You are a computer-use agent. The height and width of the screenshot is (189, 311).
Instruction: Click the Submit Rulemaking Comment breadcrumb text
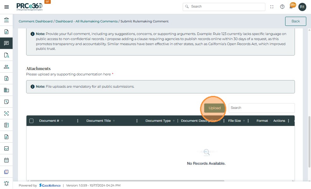[x=144, y=21]
